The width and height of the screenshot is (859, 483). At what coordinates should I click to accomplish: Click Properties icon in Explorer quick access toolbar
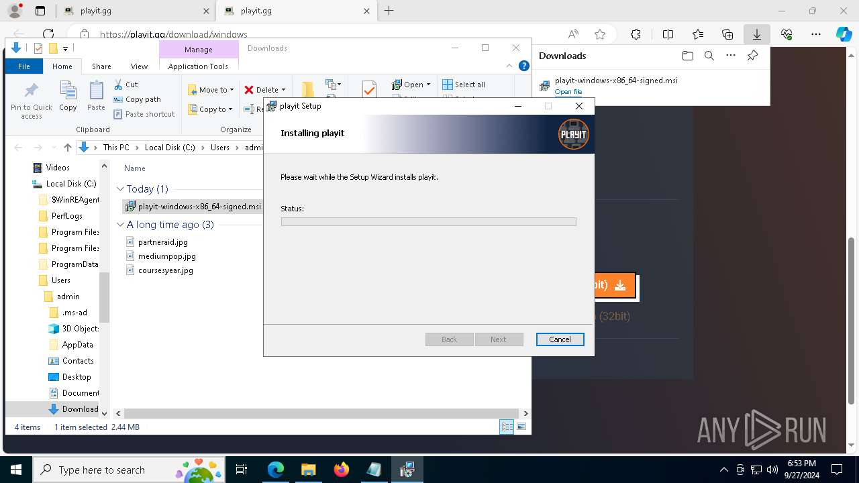click(x=38, y=48)
